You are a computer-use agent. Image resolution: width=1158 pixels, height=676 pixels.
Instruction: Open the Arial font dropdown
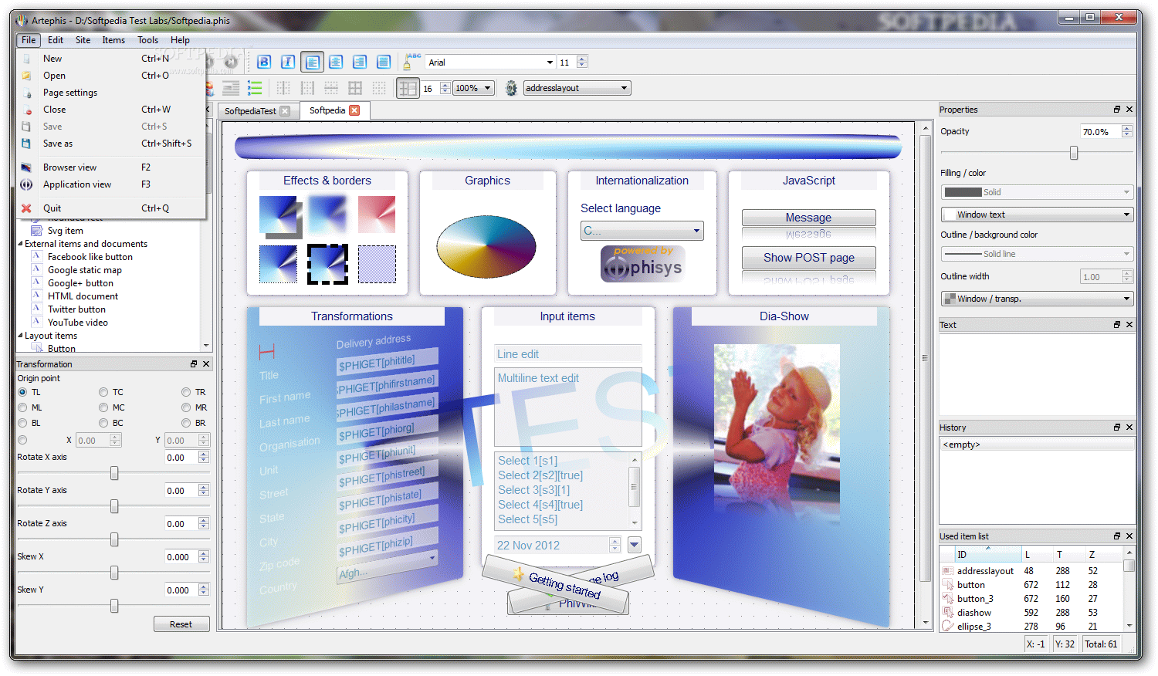coord(550,63)
